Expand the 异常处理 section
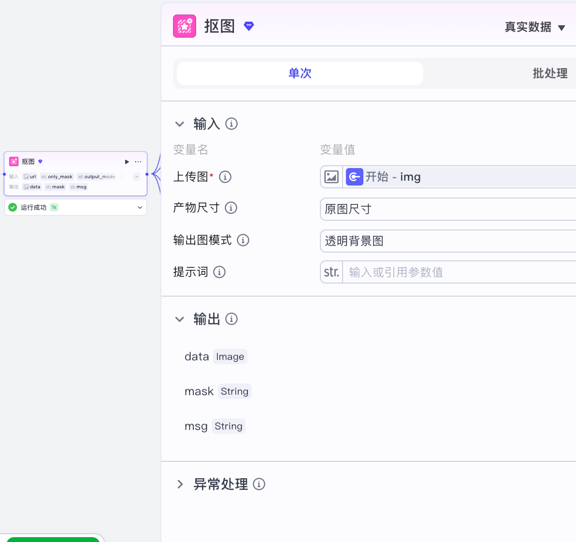 [180, 484]
